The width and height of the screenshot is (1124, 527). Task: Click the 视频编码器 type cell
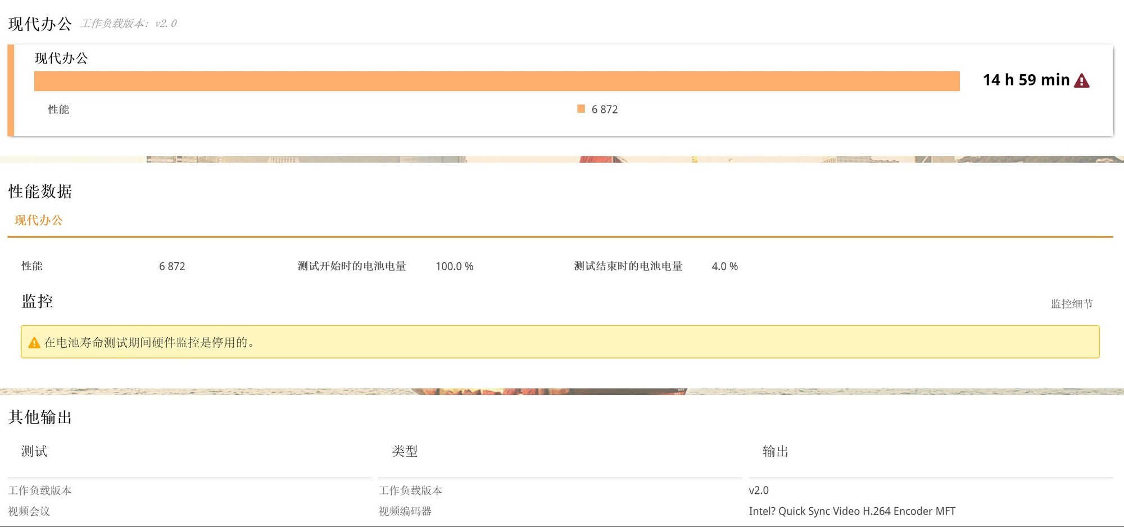405,511
